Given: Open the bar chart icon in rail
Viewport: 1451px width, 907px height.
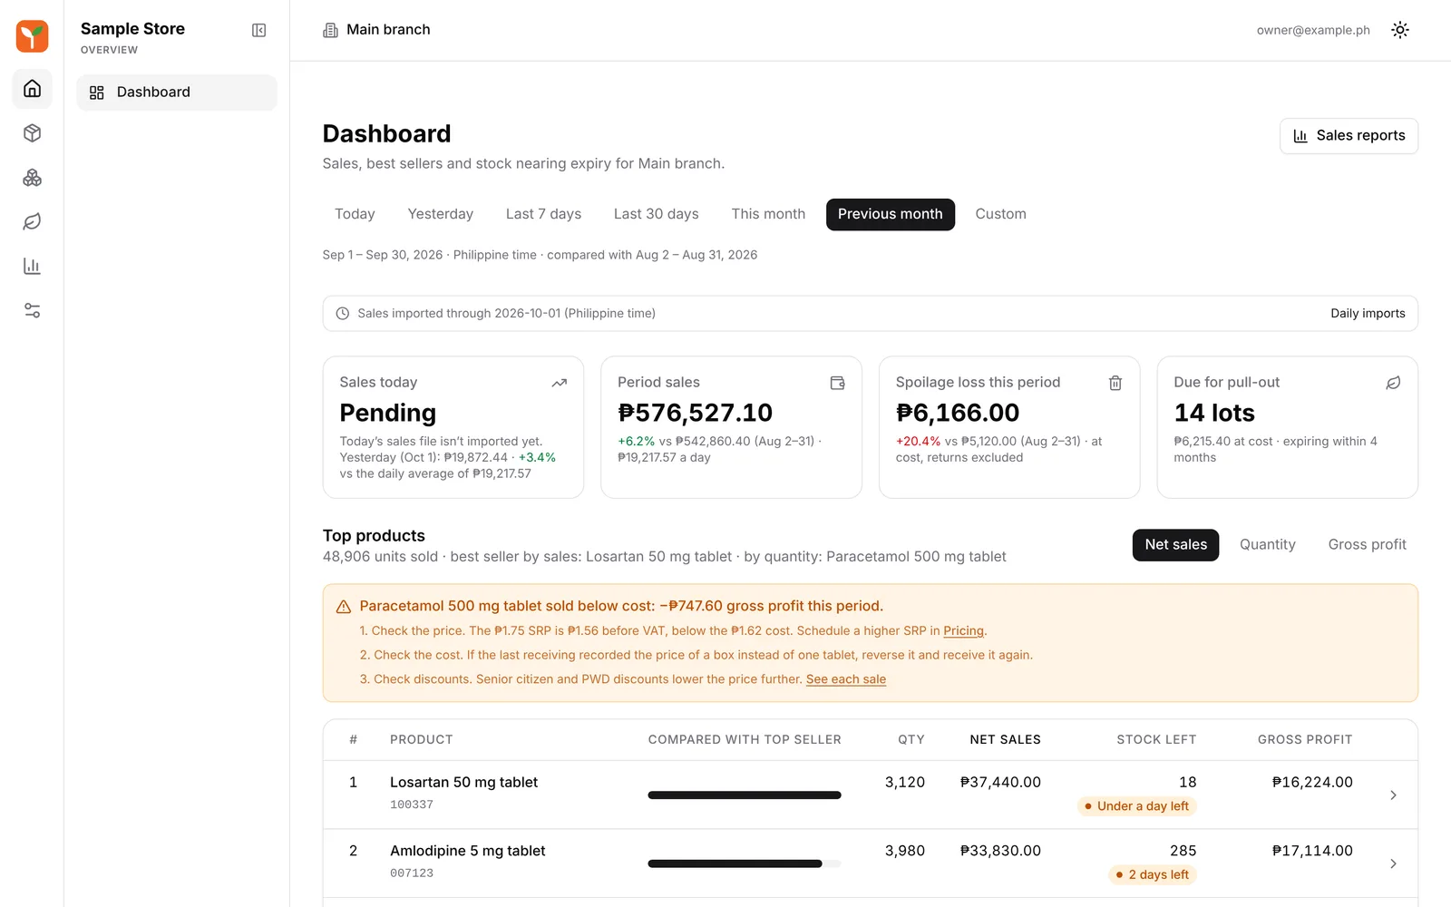Looking at the screenshot, I should (32, 267).
